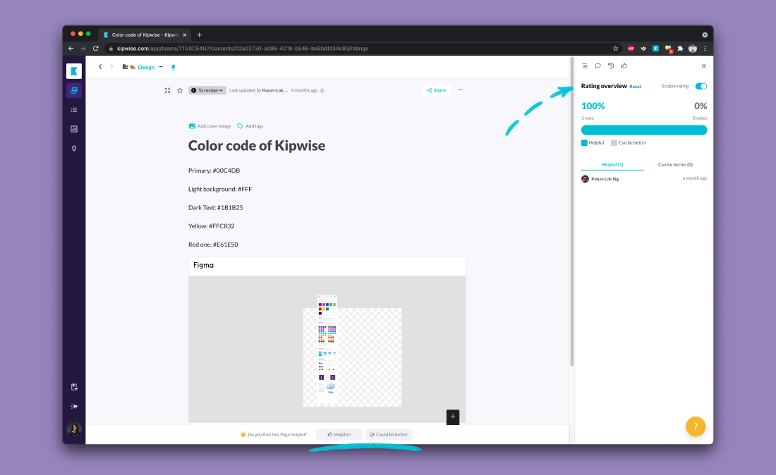Collapse page width with the shrink icon
The image size is (776, 475).
point(167,90)
